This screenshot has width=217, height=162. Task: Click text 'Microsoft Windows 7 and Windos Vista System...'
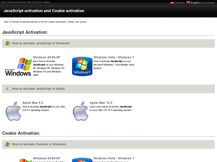pyautogui.click(x=114, y=67)
